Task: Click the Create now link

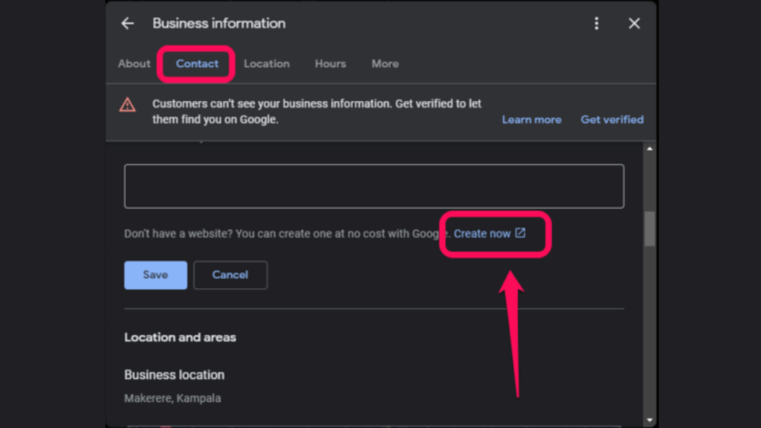Action: tap(482, 233)
